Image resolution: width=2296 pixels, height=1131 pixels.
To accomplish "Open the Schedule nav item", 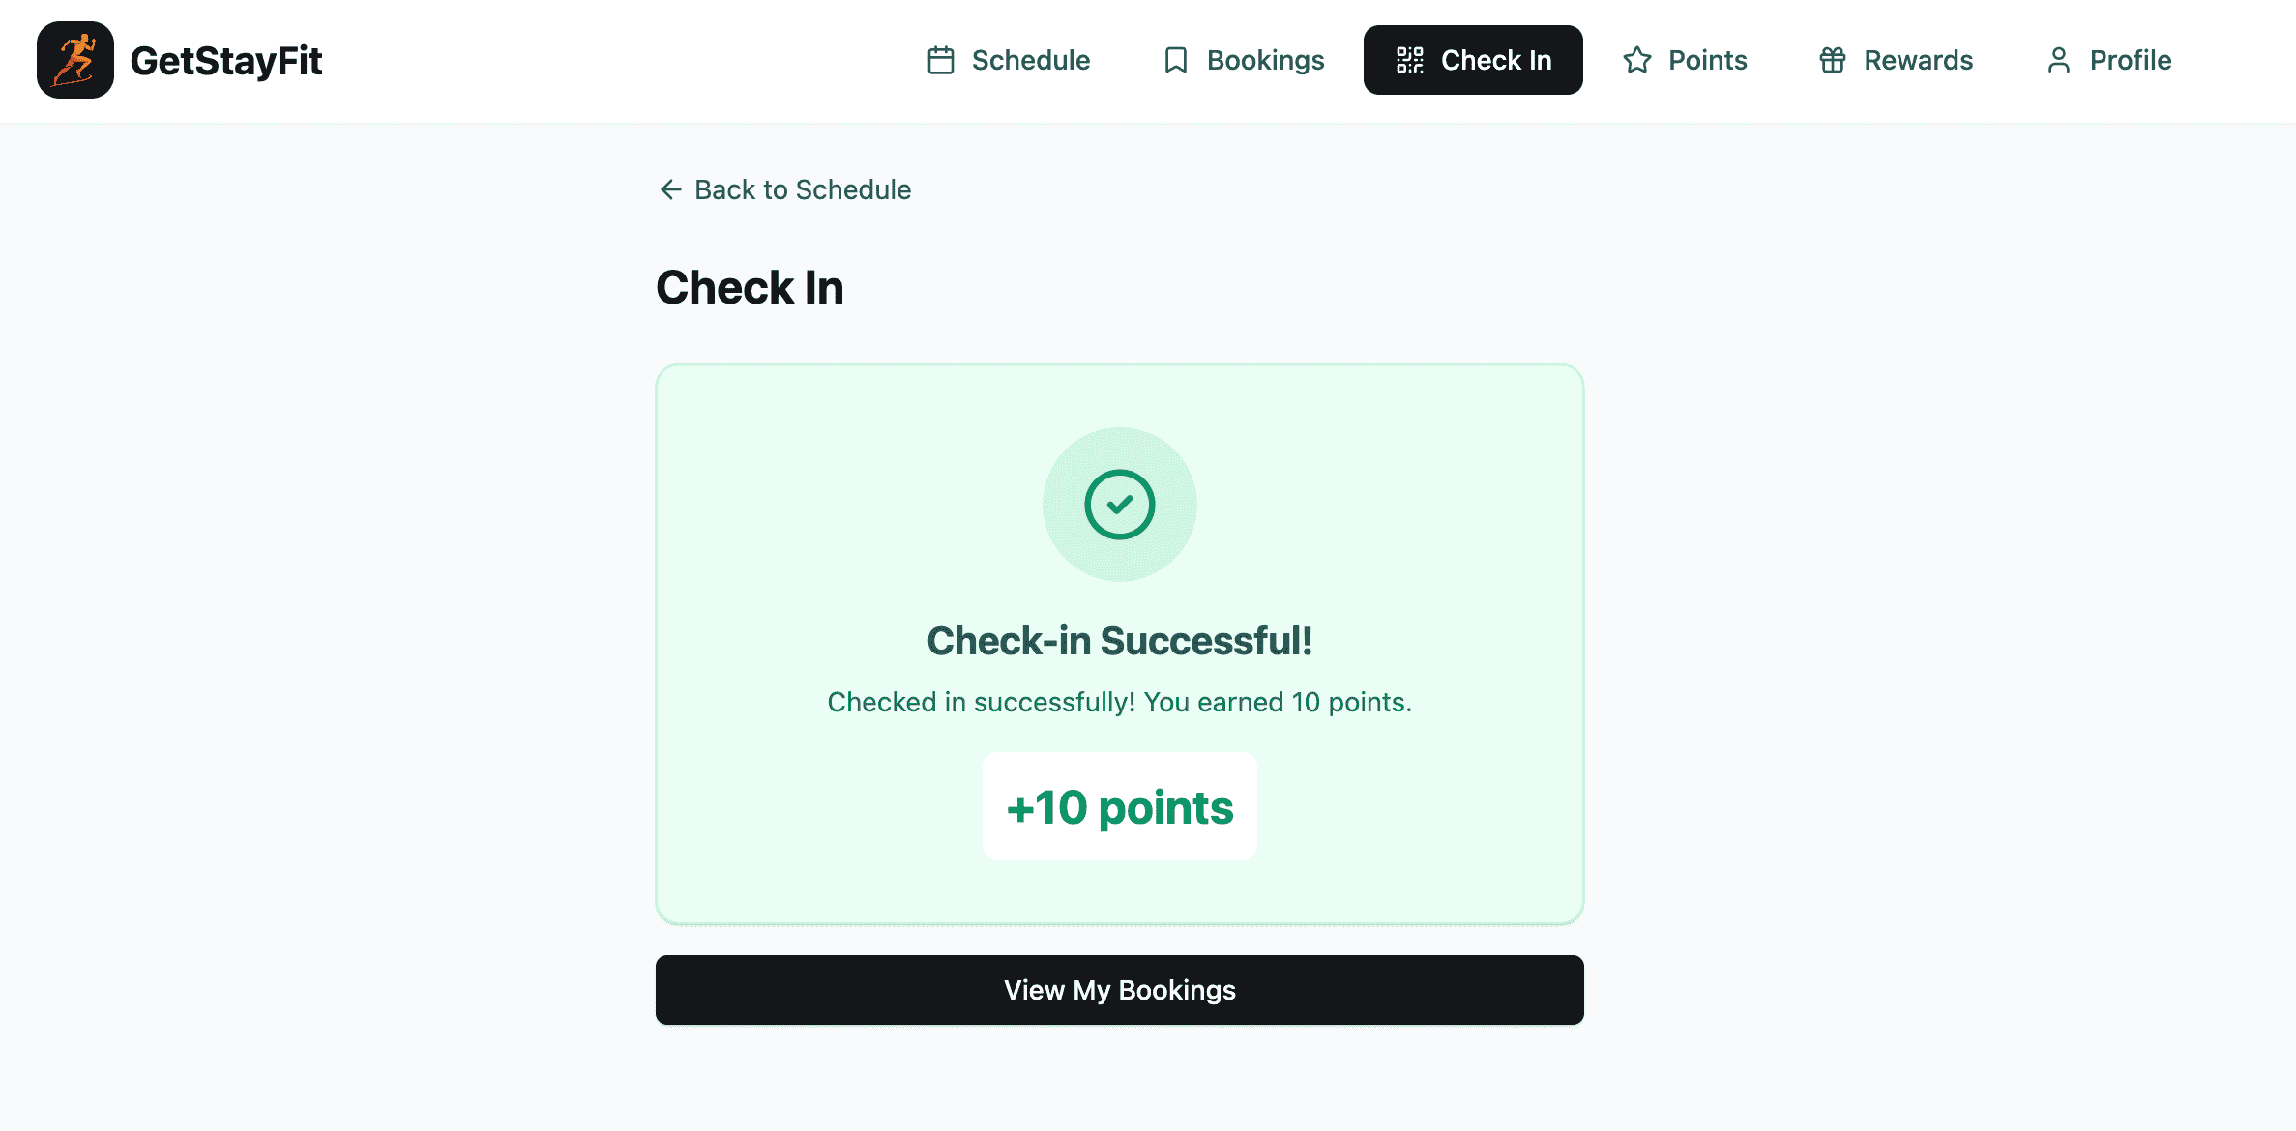I will (x=1030, y=60).
